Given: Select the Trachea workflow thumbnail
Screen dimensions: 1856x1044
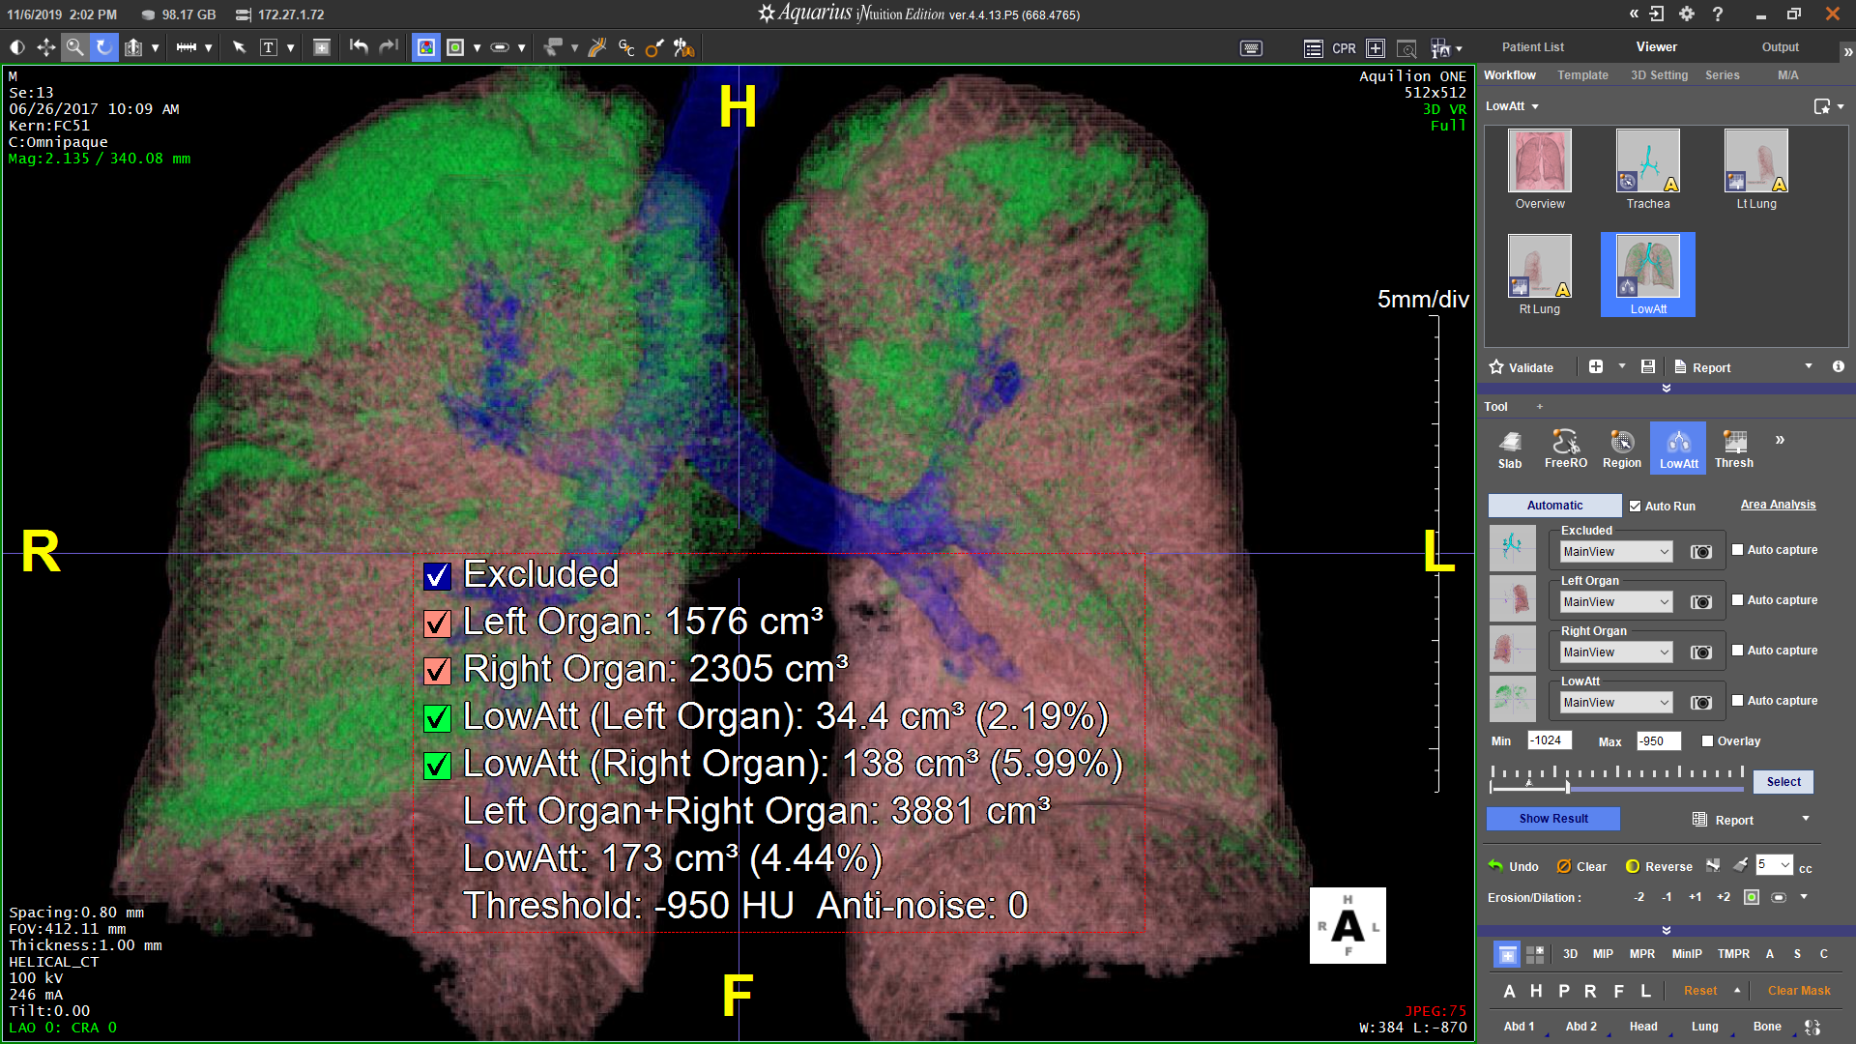Looking at the screenshot, I should (1648, 170).
